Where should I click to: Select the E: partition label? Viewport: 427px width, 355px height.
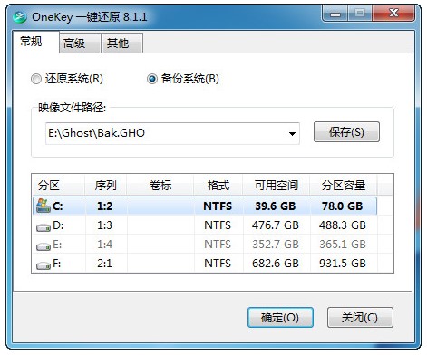click(x=57, y=245)
